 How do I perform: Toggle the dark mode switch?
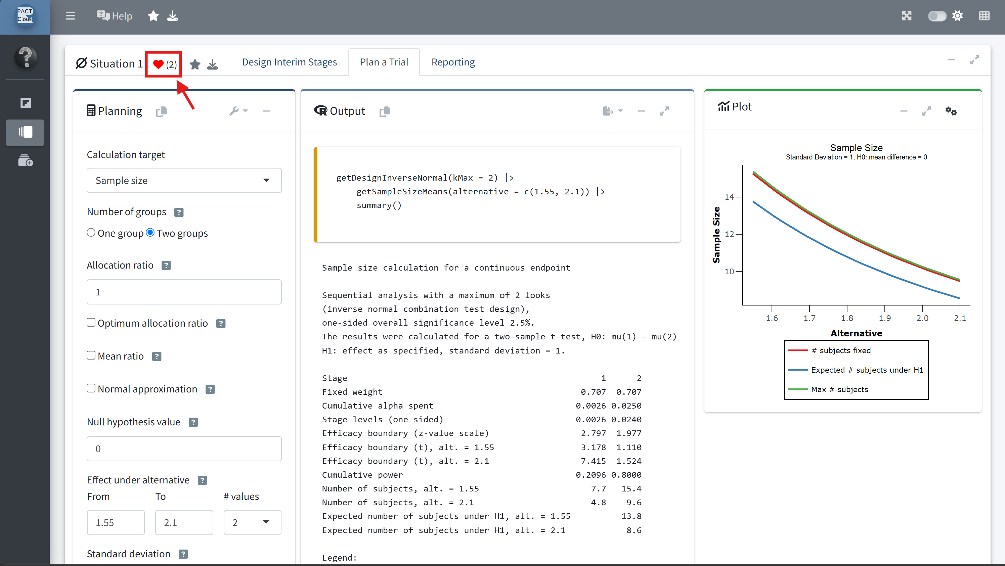937,16
